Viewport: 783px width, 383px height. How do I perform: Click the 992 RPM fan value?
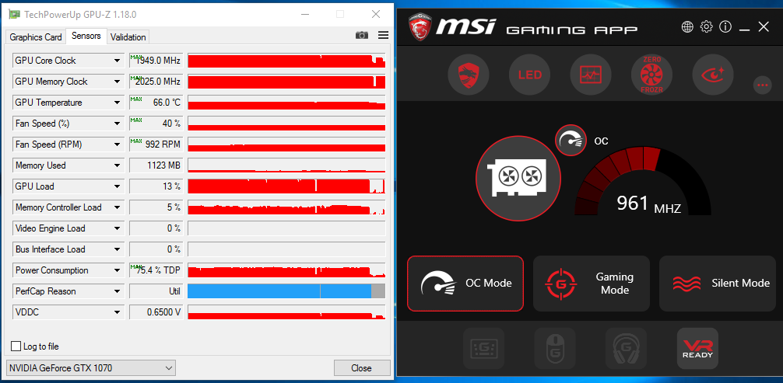156,144
